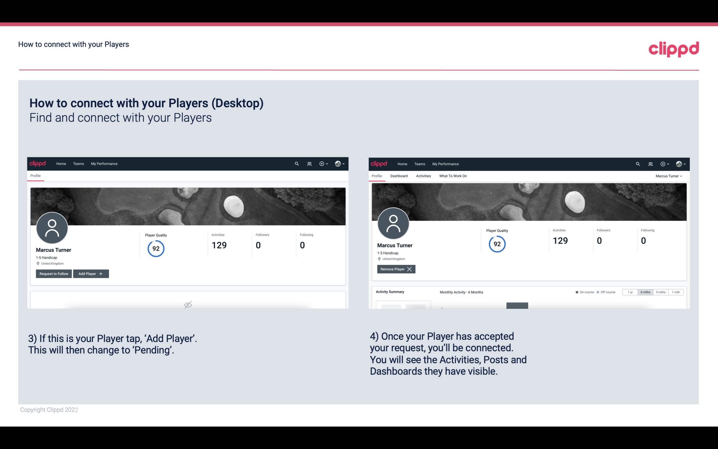Viewport: 718px width, 449px height.
Task: Click the Activities tab in right panel
Action: point(423,176)
